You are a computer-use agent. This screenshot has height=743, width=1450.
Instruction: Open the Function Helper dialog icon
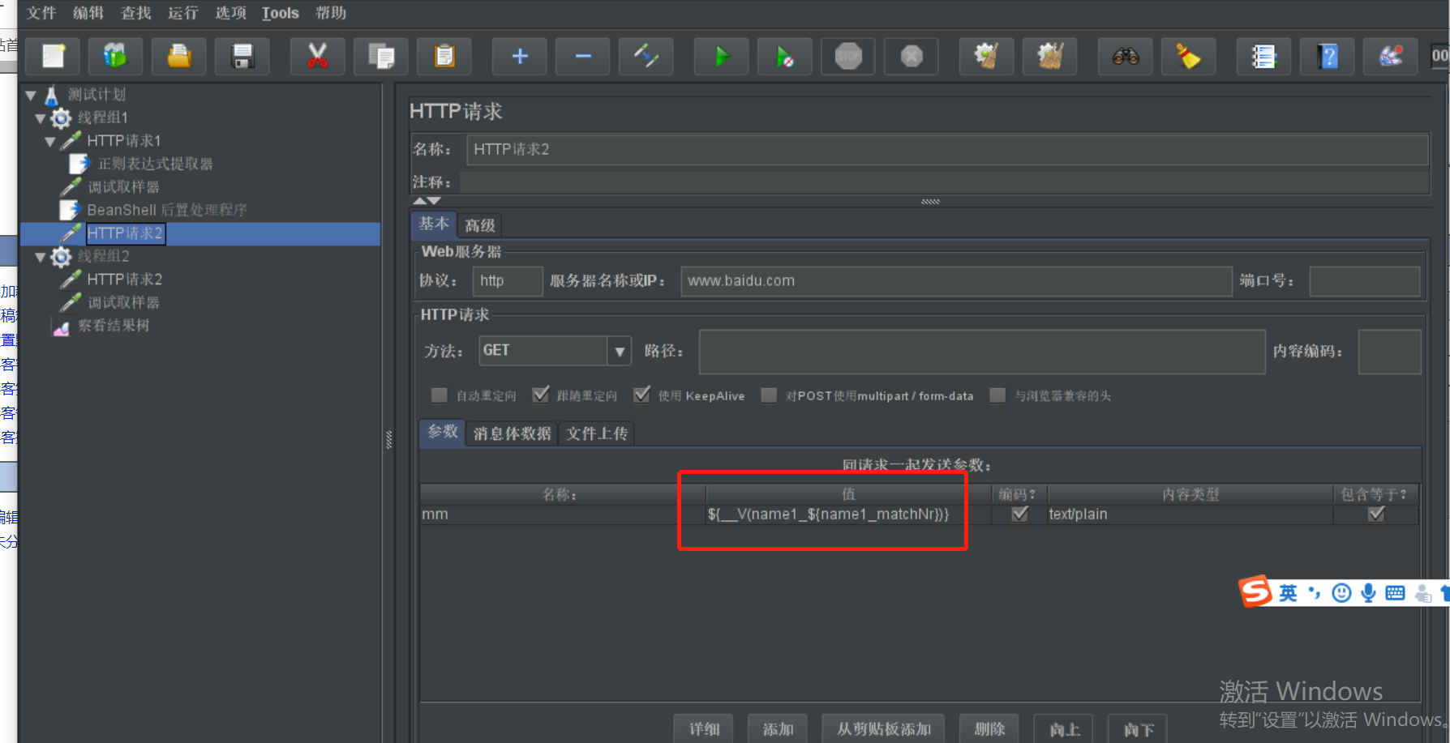pyautogui.click(x=1264, y=56)
